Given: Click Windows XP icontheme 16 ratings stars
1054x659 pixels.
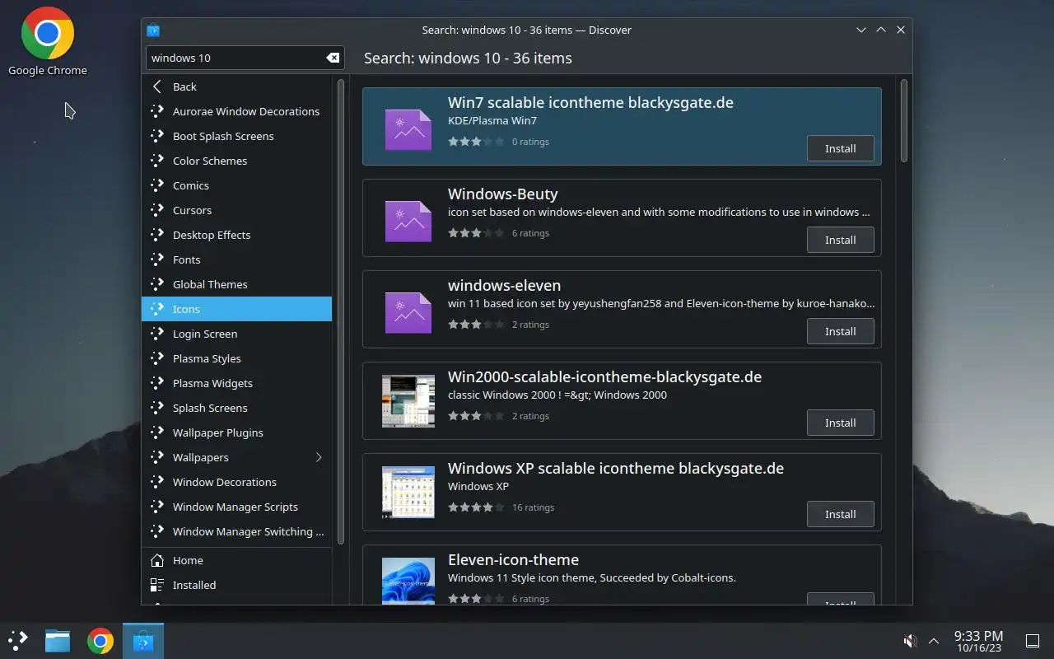Looking at the screenshot, I should [x=476, y=507].
